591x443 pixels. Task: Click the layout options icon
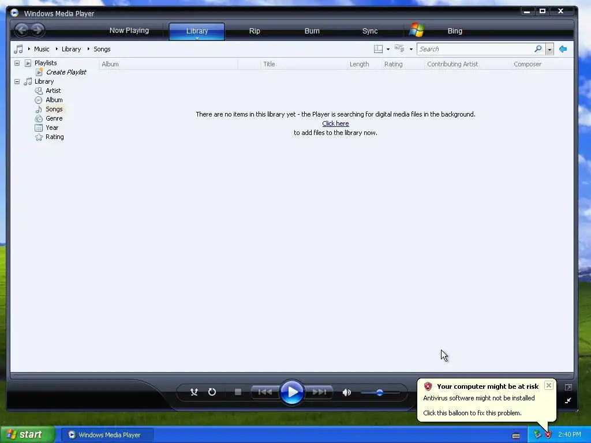pos(378,49)
